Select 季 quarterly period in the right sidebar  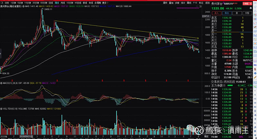[x=255, y=131]
